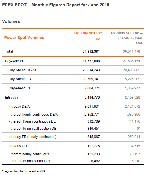
Task: Click thereof hourly continuous DE/AT label
Action: (x=34, y=115)
